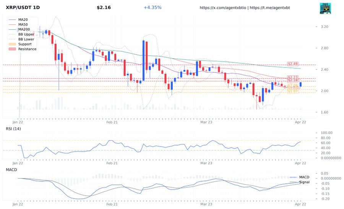Click Apr 22 date under the MACD panel

coord(300,204)
